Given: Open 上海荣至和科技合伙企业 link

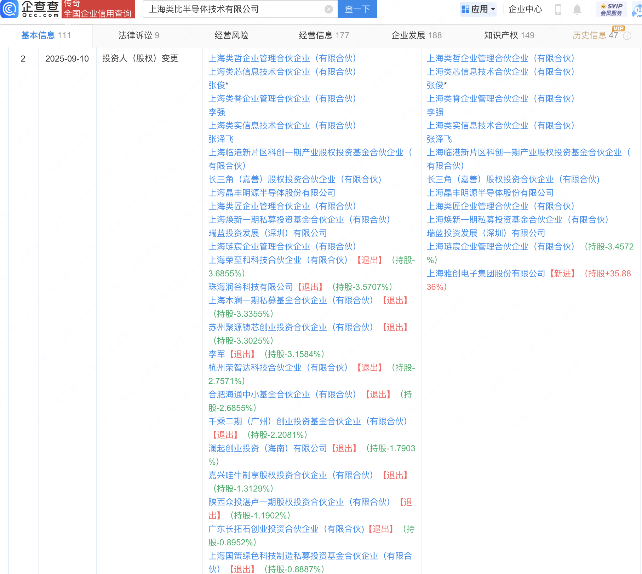Looking at the screenshot, I should [278, 260].
